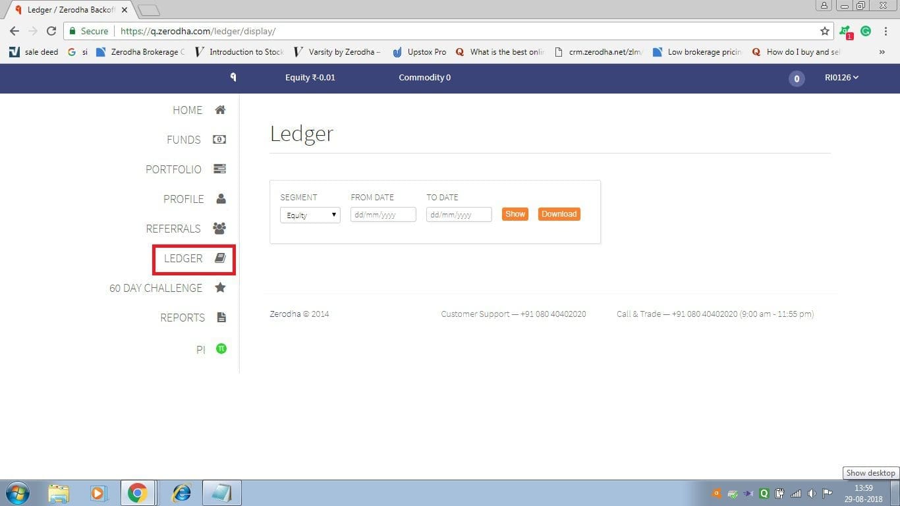Image resolution: width=900 pixels, height=506 pixels.
Task: Open the media player taskbar icon
Action: (98, 493)
